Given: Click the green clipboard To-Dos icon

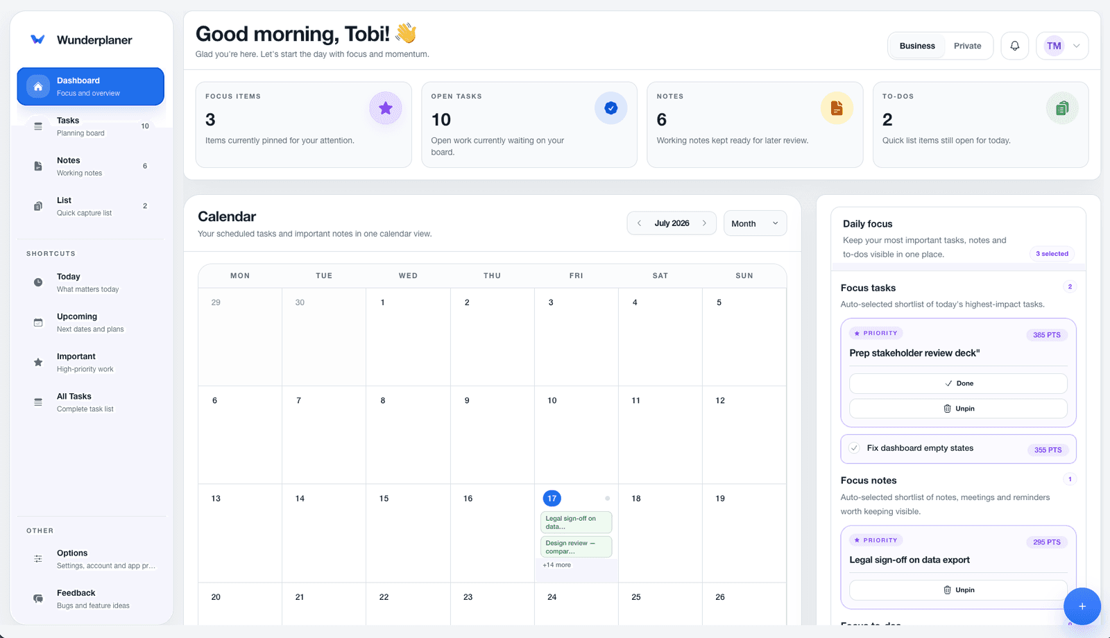Looking at the screenshot, I should click(1062, 108).
